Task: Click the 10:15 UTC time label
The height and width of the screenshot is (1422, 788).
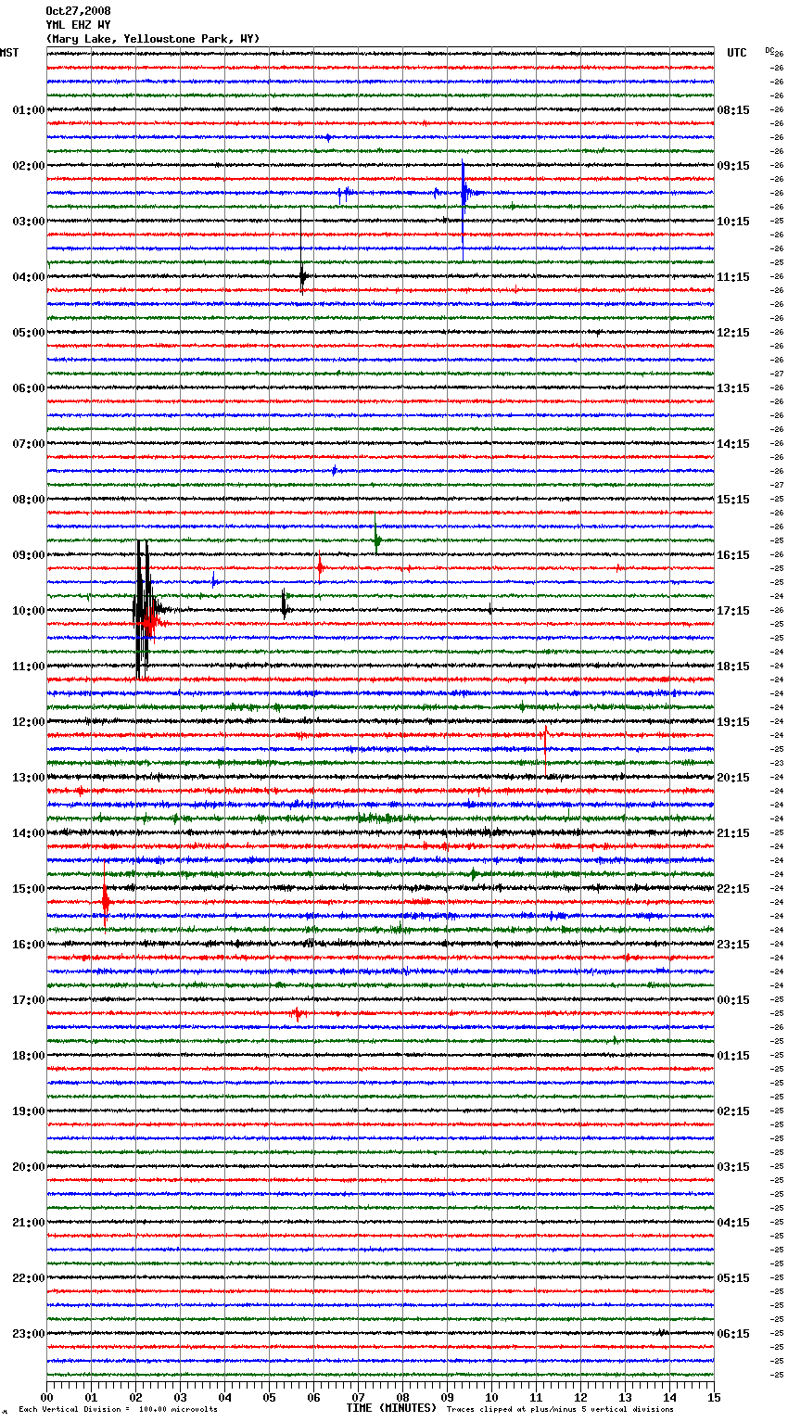Action: [x=733, y=222]
